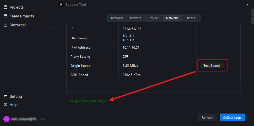The height and width of the screenshot is (126, 254).
Task: Open the Project tab
Action: pos(154,18)
